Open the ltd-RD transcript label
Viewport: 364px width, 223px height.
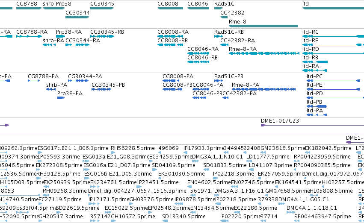click(311, 49)
